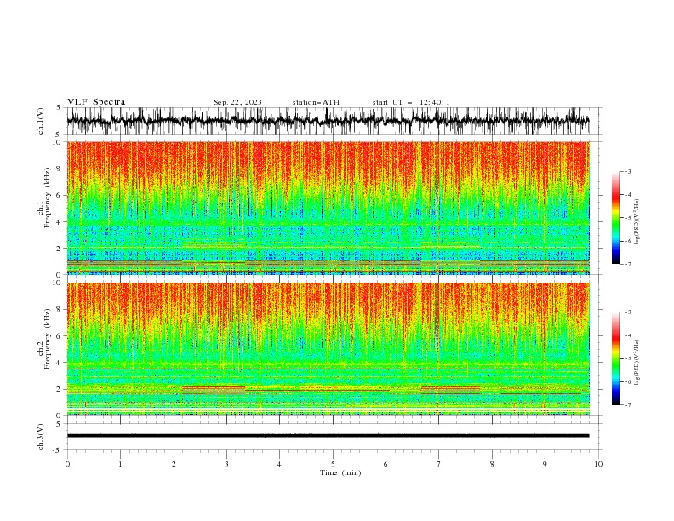Click the "4" frequency tick of ch.1 spectrogram
Screen dimensions: 674x521
[60, 222]
